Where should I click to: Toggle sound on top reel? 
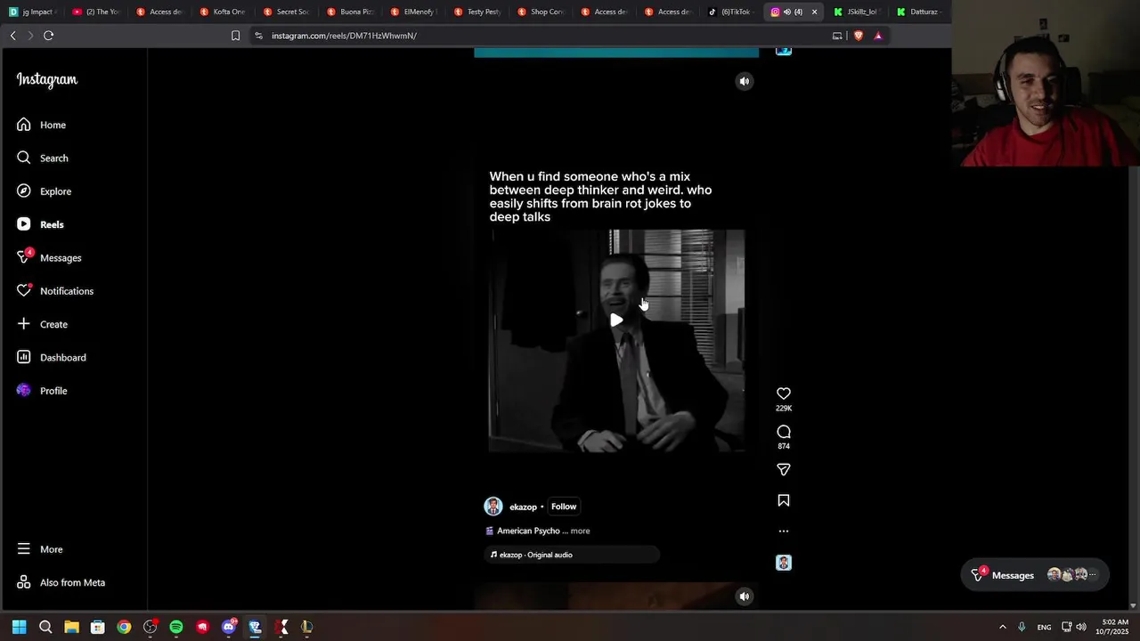coord(745,81)
